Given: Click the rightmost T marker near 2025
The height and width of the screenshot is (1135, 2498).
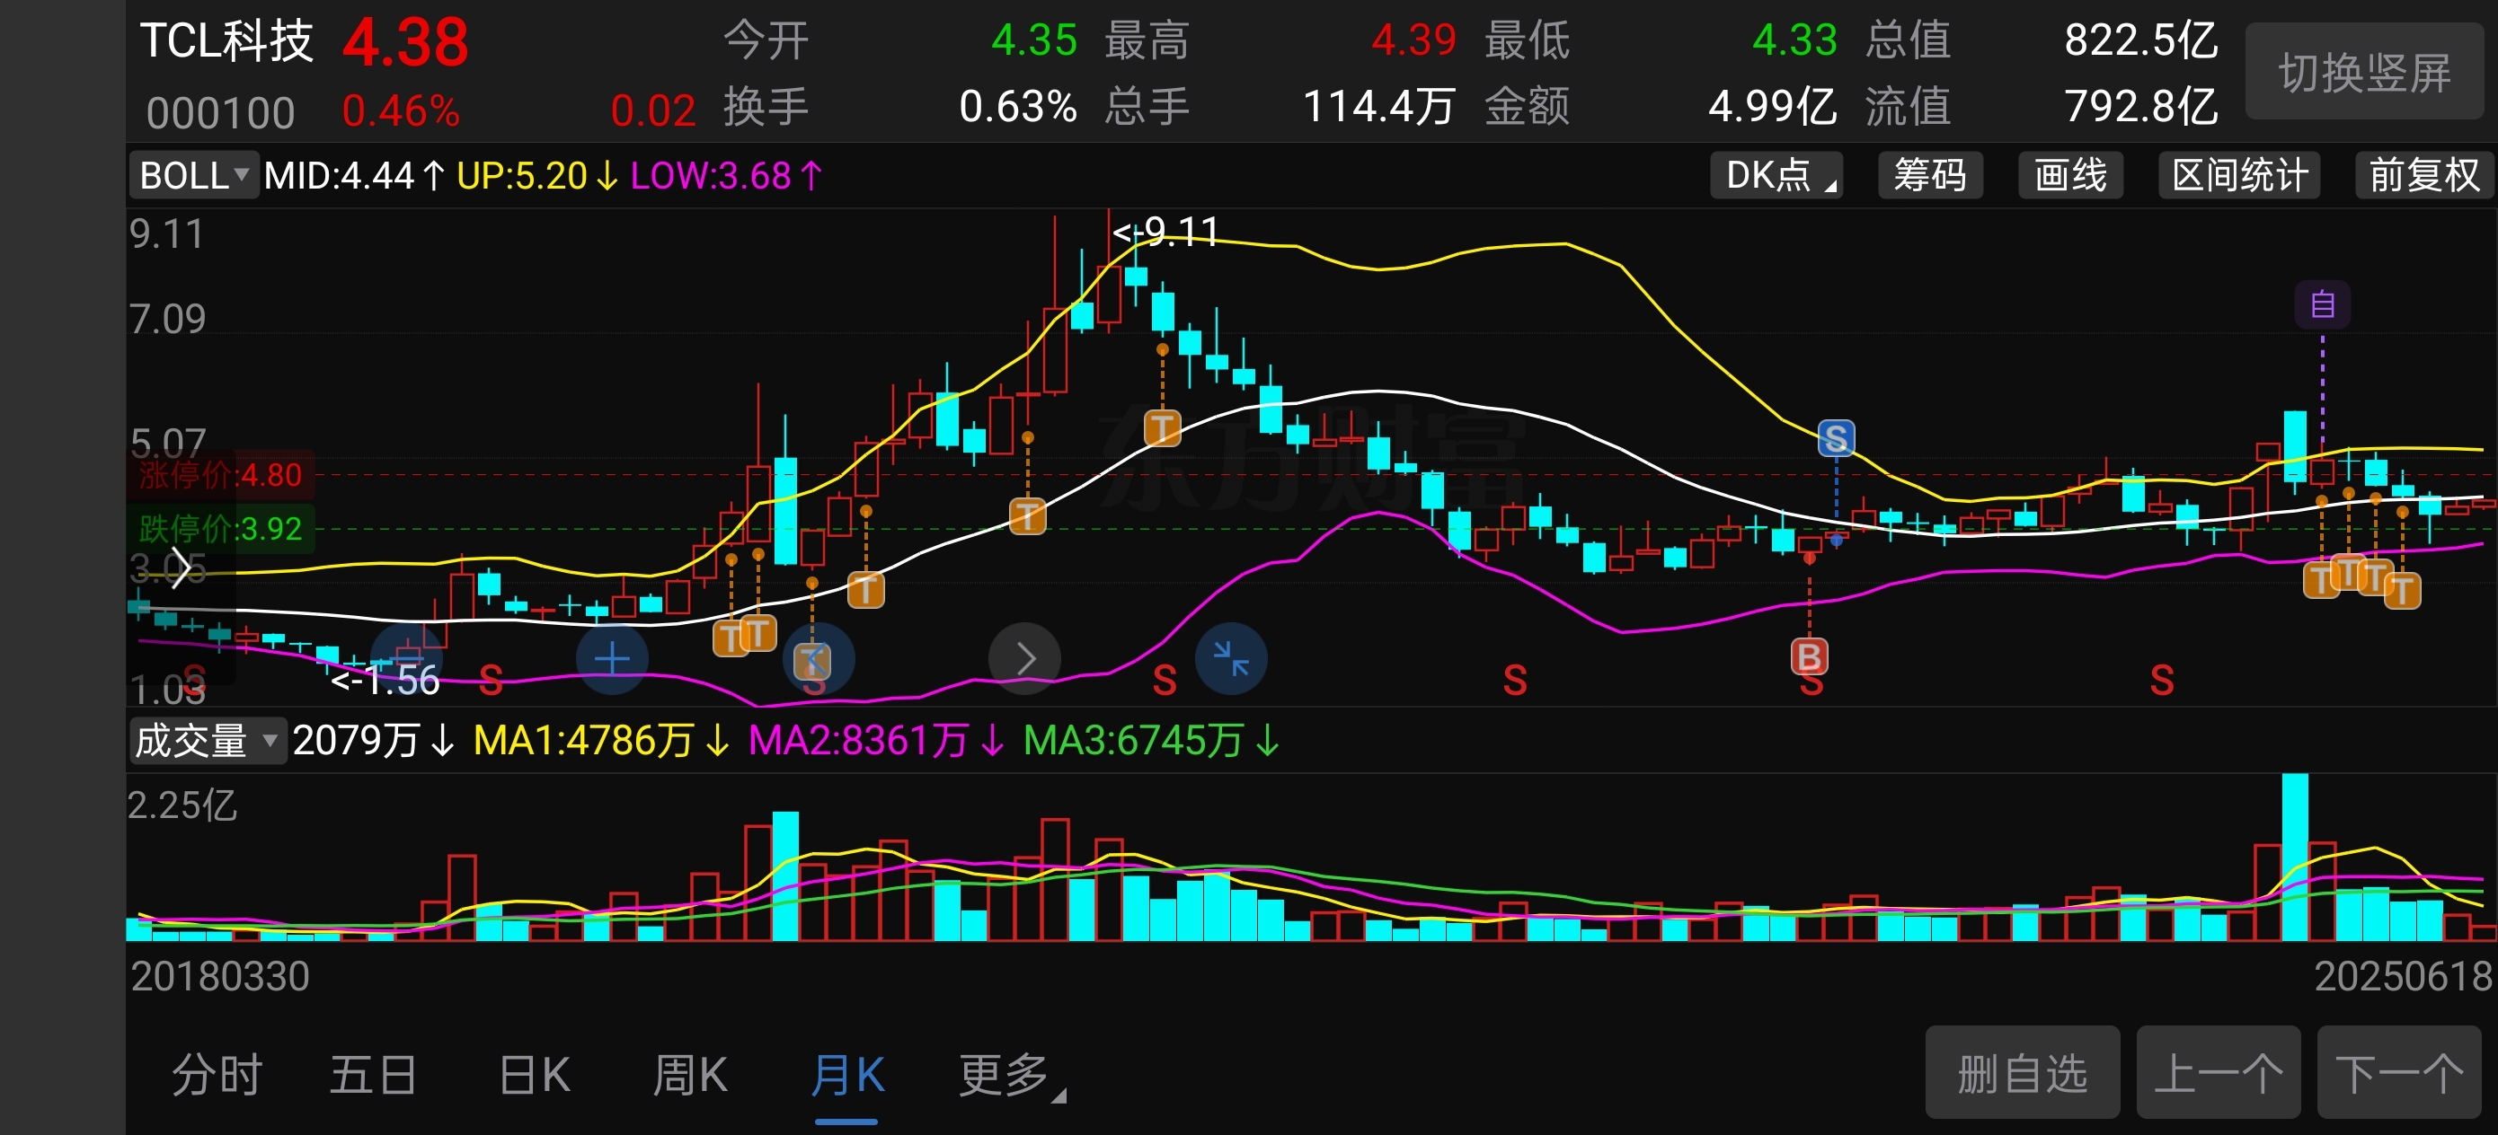Looking at the screenshot, I should 2402,590.
